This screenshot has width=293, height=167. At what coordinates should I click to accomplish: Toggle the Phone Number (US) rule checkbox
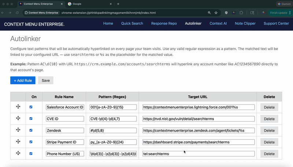pos(31,153)
